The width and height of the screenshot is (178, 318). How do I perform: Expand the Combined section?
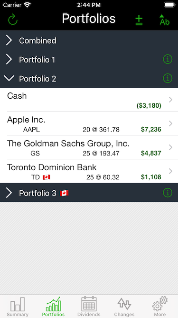(x=89, y=41)
